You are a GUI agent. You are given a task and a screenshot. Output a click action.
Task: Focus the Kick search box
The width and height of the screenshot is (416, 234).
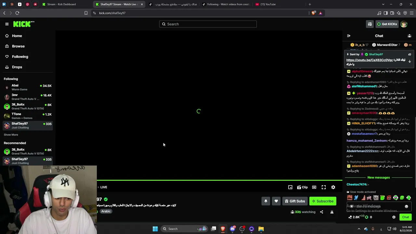[208, 24]
